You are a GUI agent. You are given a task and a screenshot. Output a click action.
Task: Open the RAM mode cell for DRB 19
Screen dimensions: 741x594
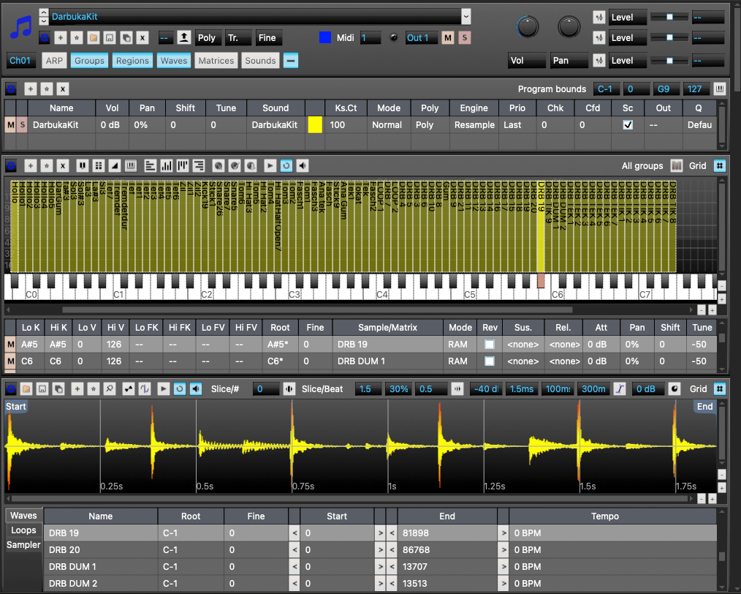460,345
